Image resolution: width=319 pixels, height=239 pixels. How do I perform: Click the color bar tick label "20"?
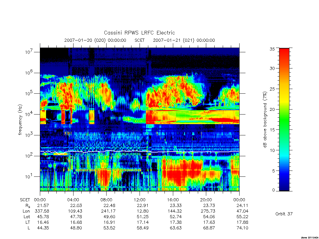pos(272,109)
